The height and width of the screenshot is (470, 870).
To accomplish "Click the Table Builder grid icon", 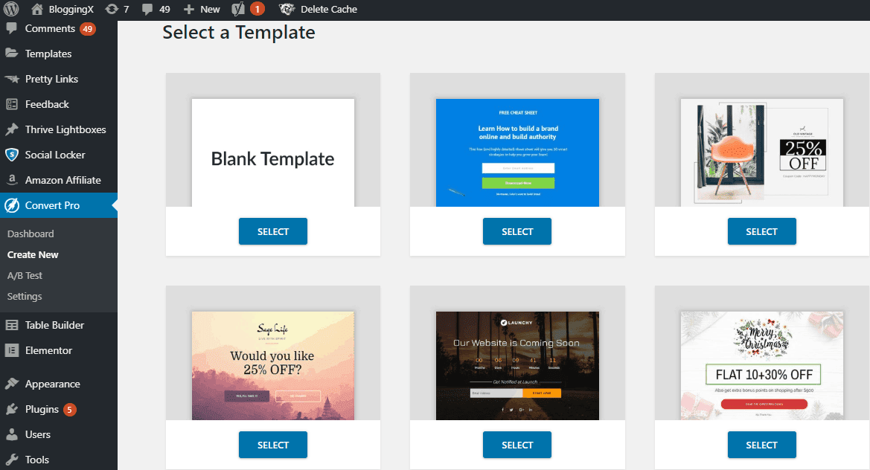I will (12, 325).
